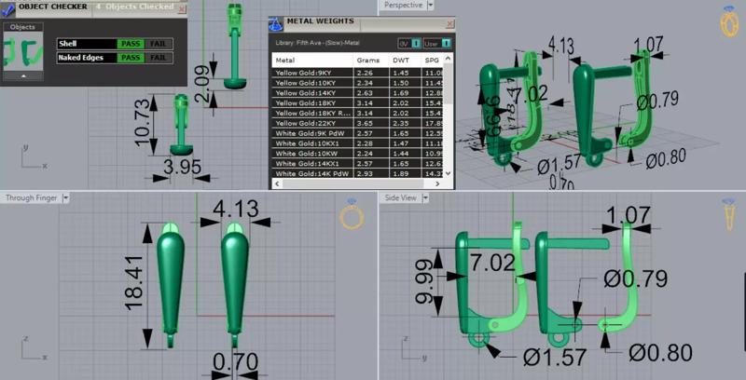The height and width of the screenshot is (380, 746).
Task: Click the Object Checker checkmark icon
Action: point(7,8)
